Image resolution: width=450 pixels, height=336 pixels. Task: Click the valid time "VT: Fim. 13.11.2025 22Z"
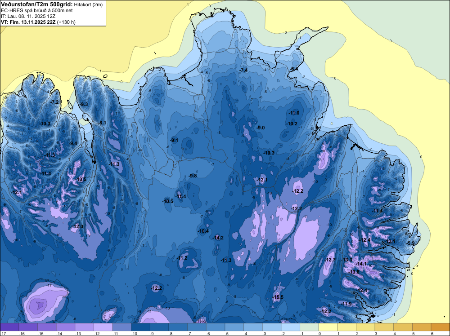point(28,22)
